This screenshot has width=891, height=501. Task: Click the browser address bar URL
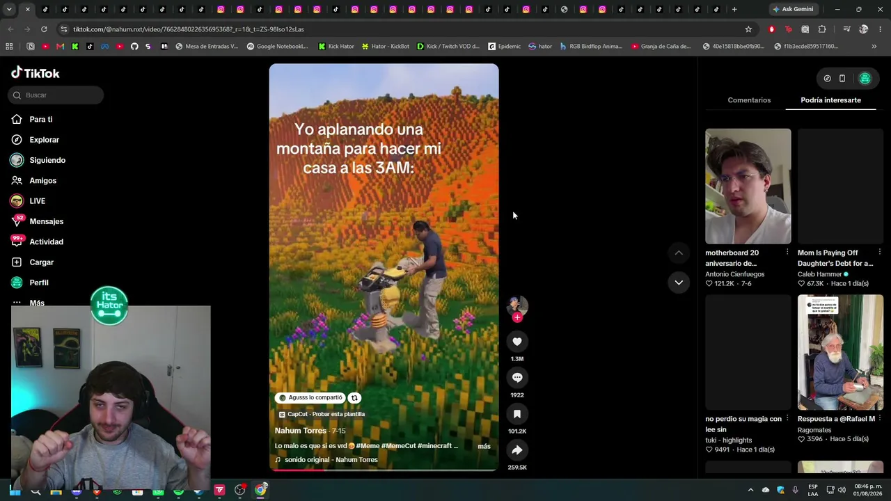tap(189, 29)
